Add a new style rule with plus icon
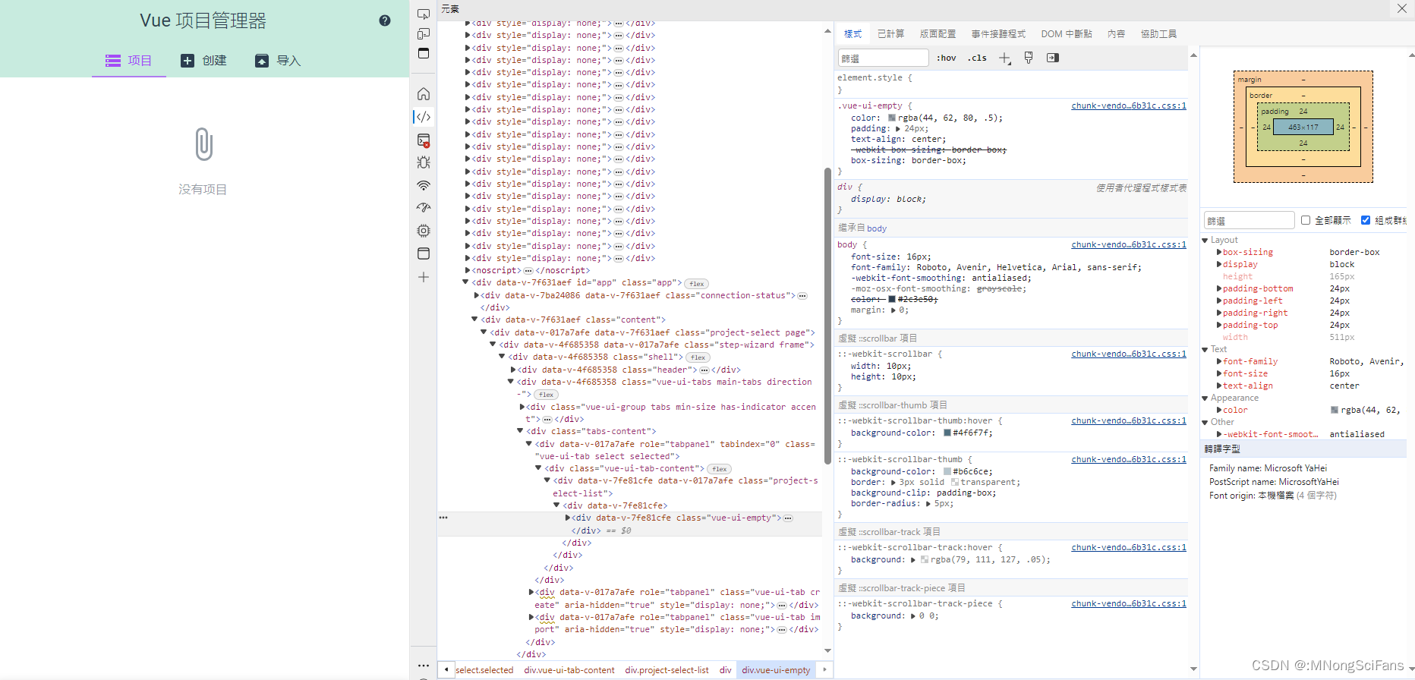 [x=1004, y=58]
